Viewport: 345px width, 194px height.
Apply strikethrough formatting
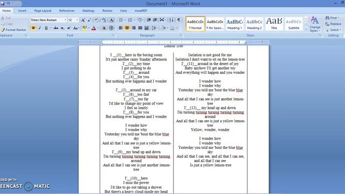(56, 28)
